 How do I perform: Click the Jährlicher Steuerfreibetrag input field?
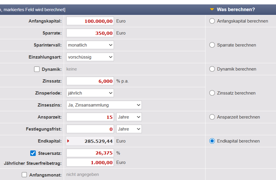(90, 162)
